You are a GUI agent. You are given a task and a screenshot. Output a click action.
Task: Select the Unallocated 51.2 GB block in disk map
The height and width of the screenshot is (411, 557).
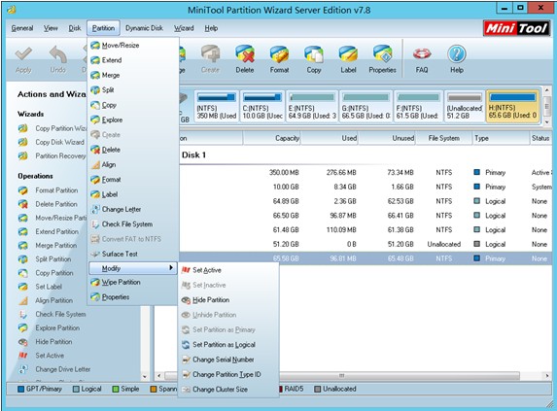[x=465, y=106]
